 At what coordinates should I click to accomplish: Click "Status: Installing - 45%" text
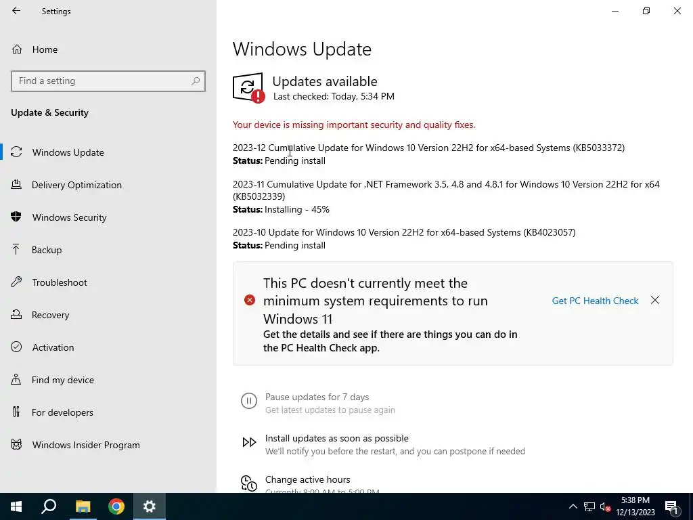pyautogui.click(x=281, y=209)
